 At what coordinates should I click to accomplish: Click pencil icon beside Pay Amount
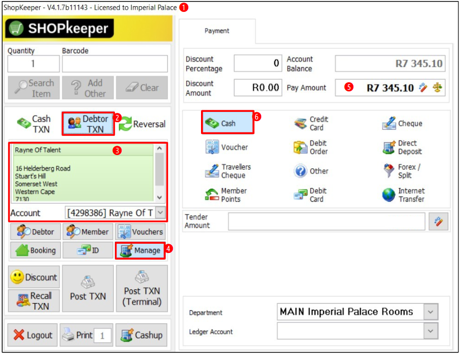[423, 87]
